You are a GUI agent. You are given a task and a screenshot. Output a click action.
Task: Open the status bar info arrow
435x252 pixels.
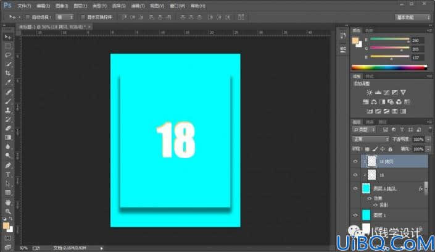pyautogui.click(x=102, y=248)
